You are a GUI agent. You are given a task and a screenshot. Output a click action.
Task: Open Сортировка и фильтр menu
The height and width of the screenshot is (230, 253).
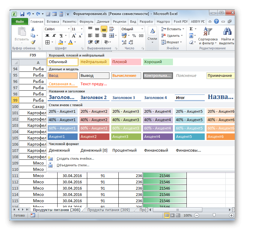click(x=208, y=36)
